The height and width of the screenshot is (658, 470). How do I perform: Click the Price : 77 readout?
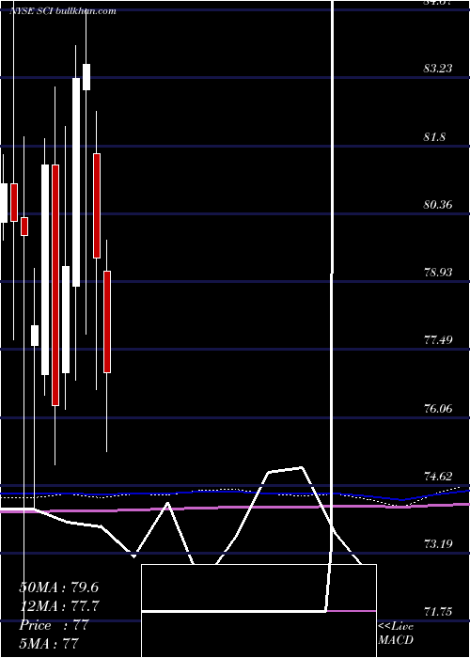[x=54, y=625]
